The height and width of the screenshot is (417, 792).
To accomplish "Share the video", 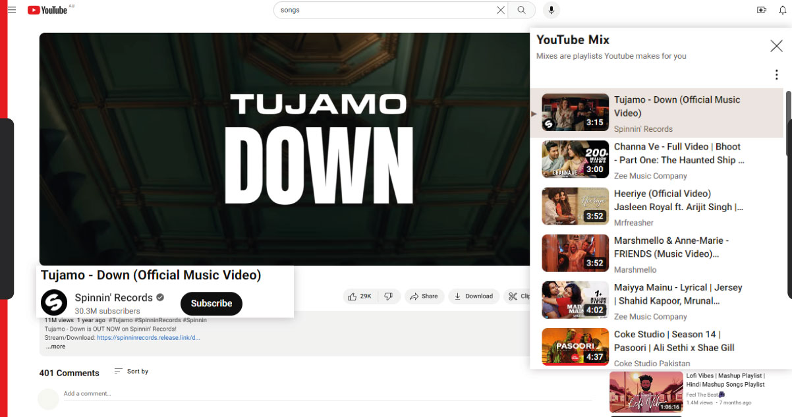I will coord(424,296).
